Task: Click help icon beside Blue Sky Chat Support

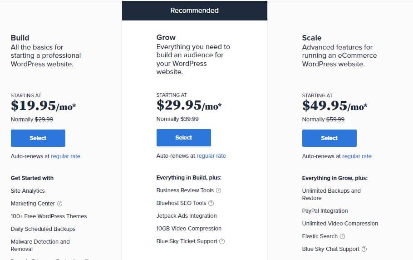Action: (364, 249)
